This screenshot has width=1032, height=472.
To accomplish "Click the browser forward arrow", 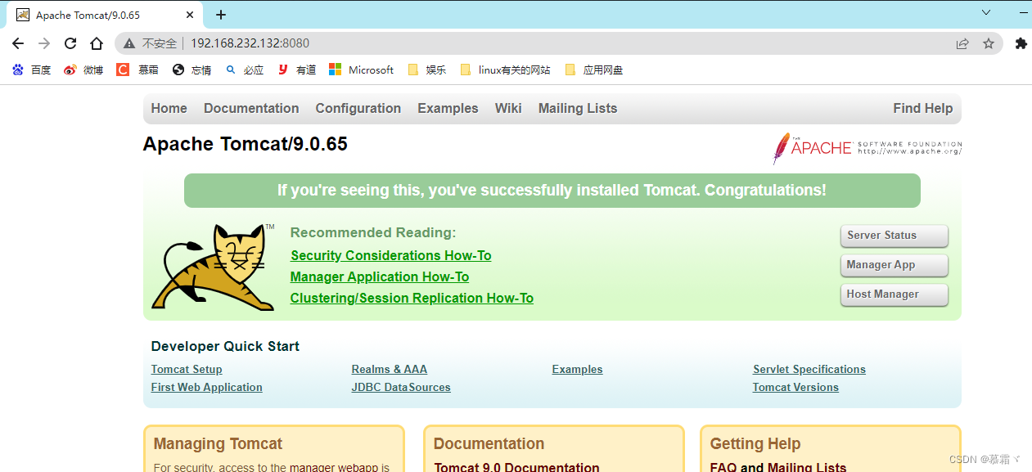I will coord(44,43).
